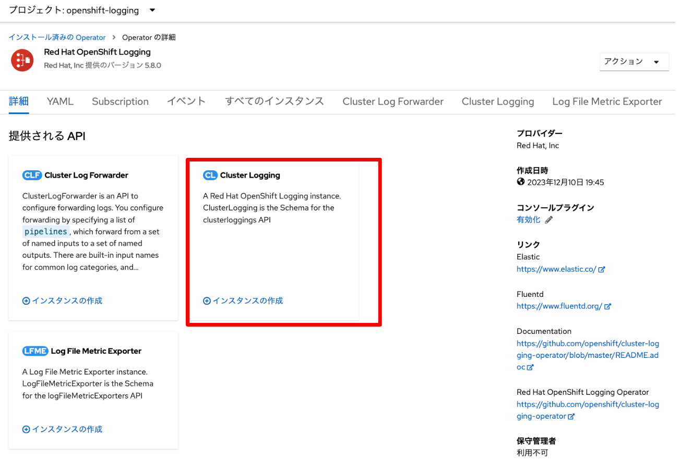Click the creation date 2023年12月10日 19:45
The image size is (681, 462).
click(566, 182)
